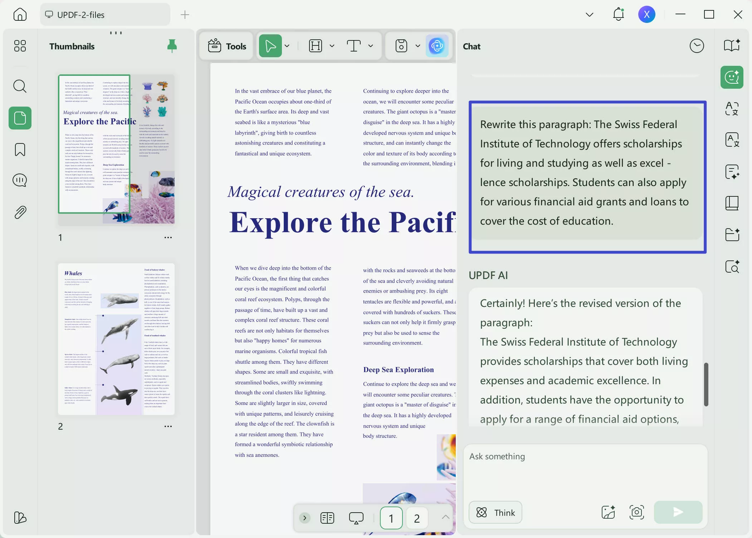The image size is (752, 538).
Task: Open the bookmarks panel icon
Action: pyautogui.click(x=20, y=150)
